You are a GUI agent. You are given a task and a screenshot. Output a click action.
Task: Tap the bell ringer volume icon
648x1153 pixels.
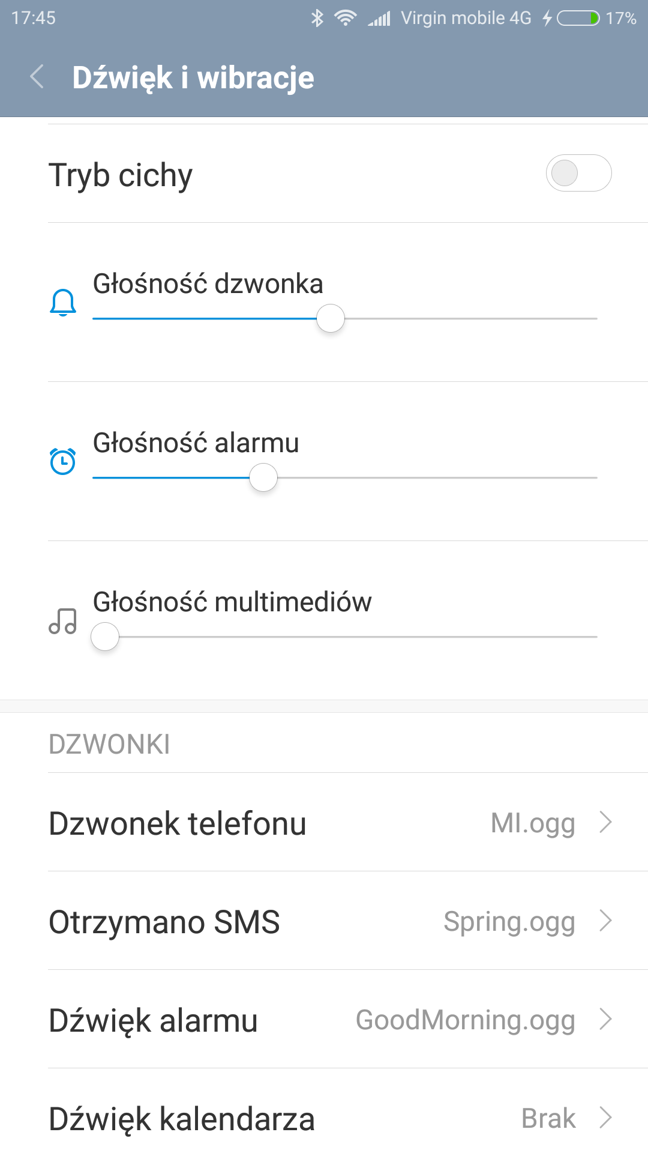click(63, 302)
